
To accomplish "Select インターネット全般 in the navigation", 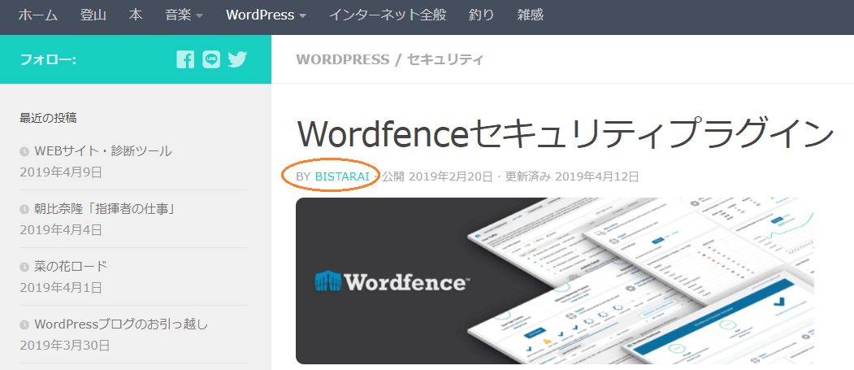I will coord(388,15).
